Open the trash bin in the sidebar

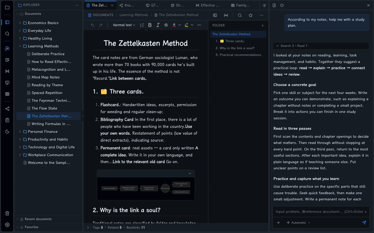click(7, 213)
